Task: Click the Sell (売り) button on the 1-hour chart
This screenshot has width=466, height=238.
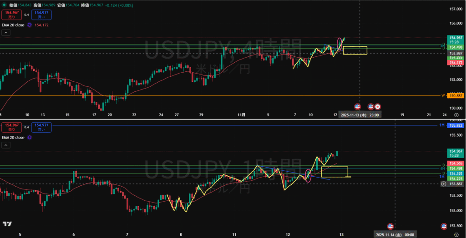Action: (10, 127)
